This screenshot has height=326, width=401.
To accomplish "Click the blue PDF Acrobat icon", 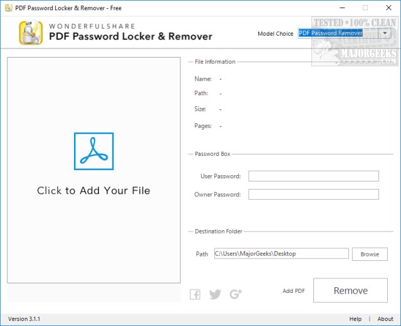I will coord(94,151).
